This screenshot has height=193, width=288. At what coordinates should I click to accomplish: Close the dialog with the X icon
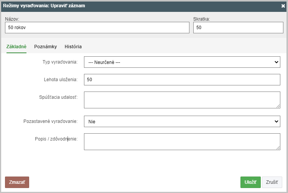point(283,6)
